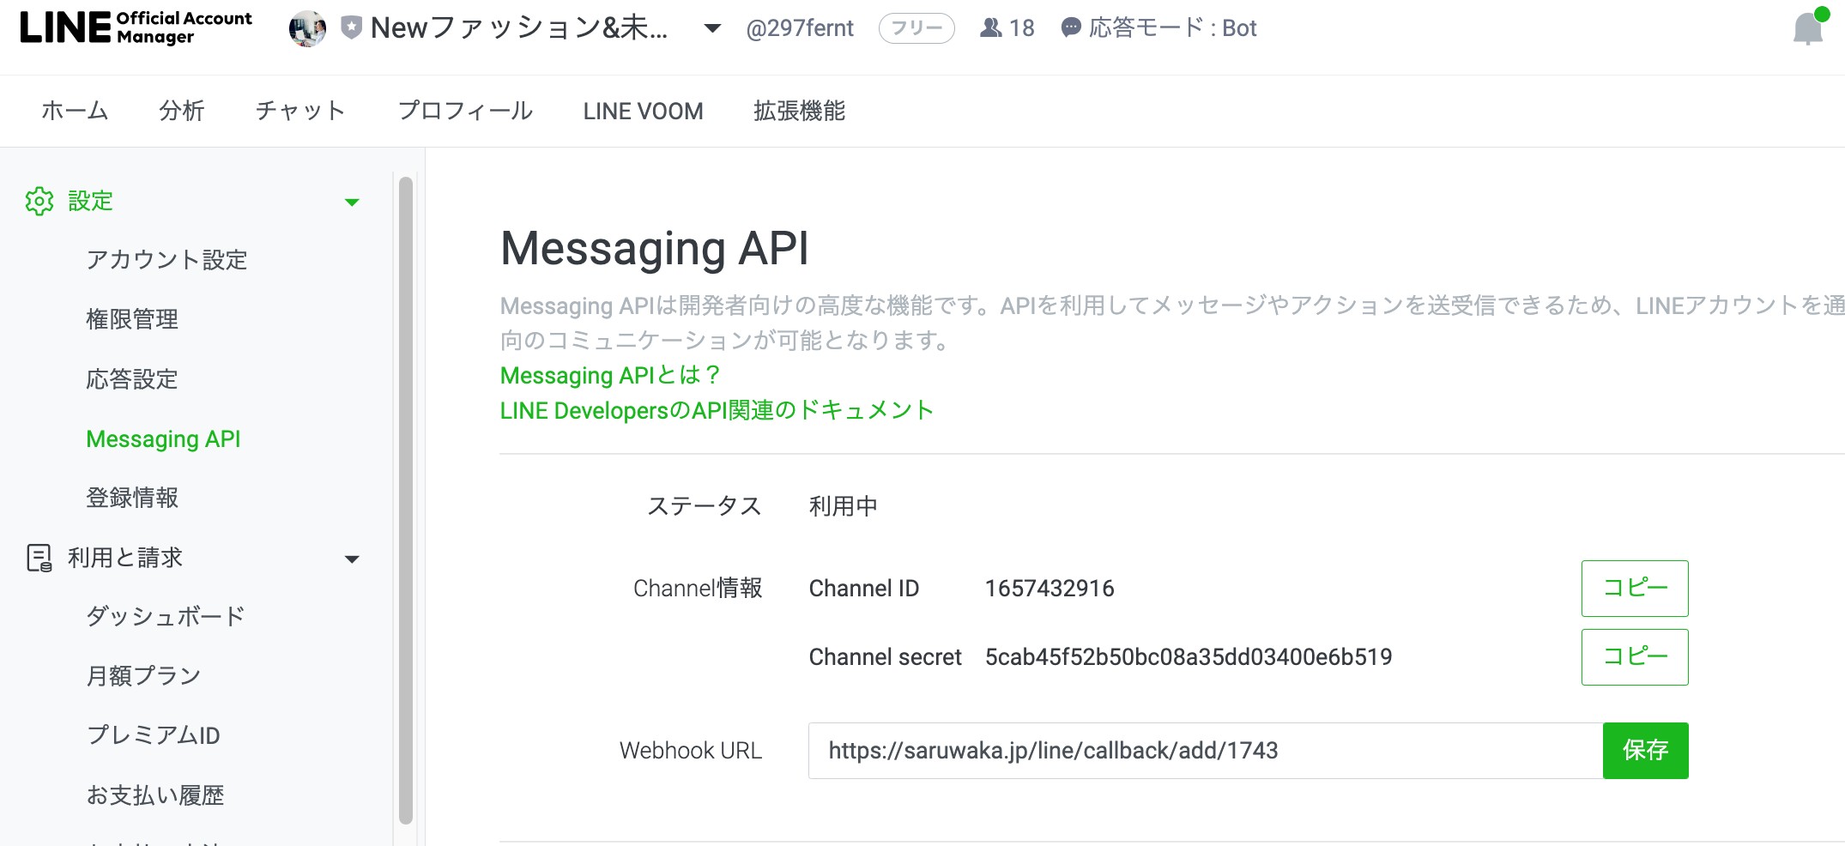Copy the Channel secret with コピー button

(1635, 657)
